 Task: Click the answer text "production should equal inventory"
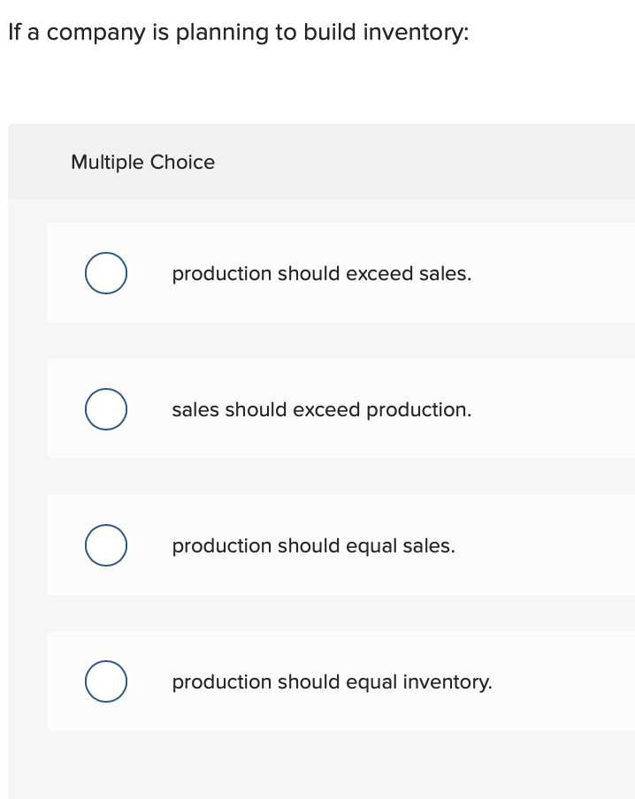coord(333,681)
